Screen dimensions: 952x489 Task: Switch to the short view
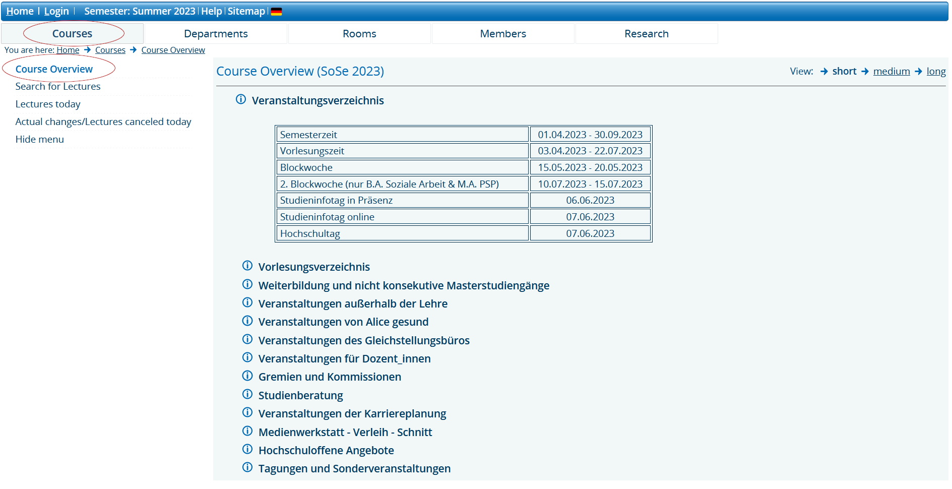coord(844,71)
